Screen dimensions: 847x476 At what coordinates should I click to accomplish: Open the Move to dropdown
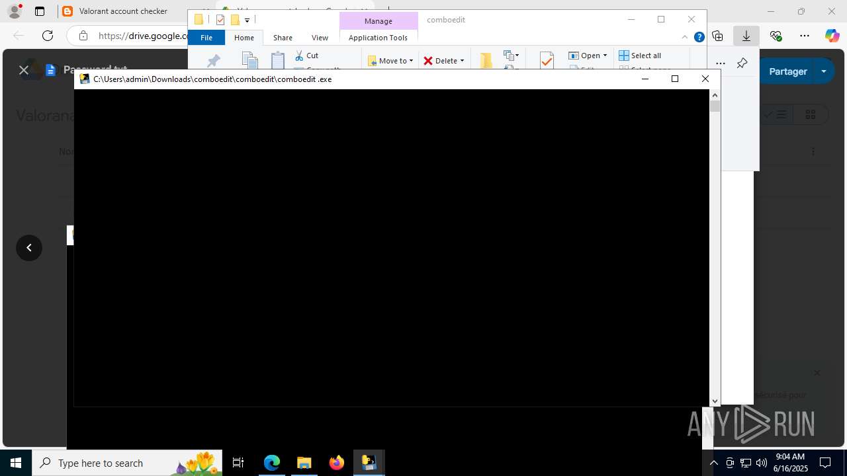[x=390, y=60]
